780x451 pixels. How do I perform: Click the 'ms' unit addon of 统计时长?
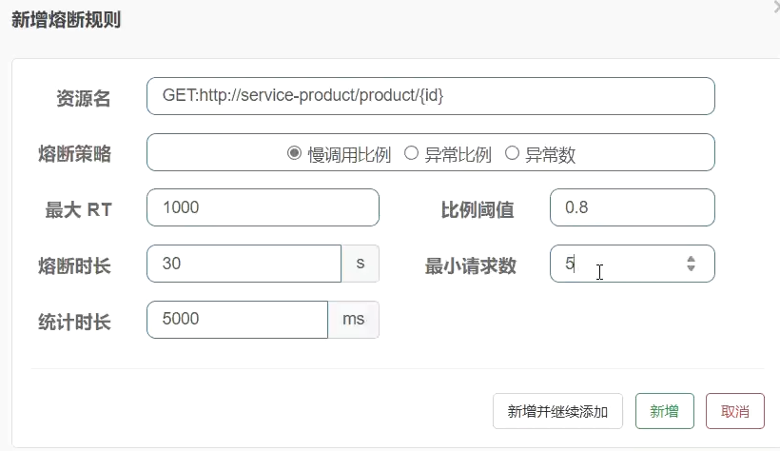tap(354, 320)
